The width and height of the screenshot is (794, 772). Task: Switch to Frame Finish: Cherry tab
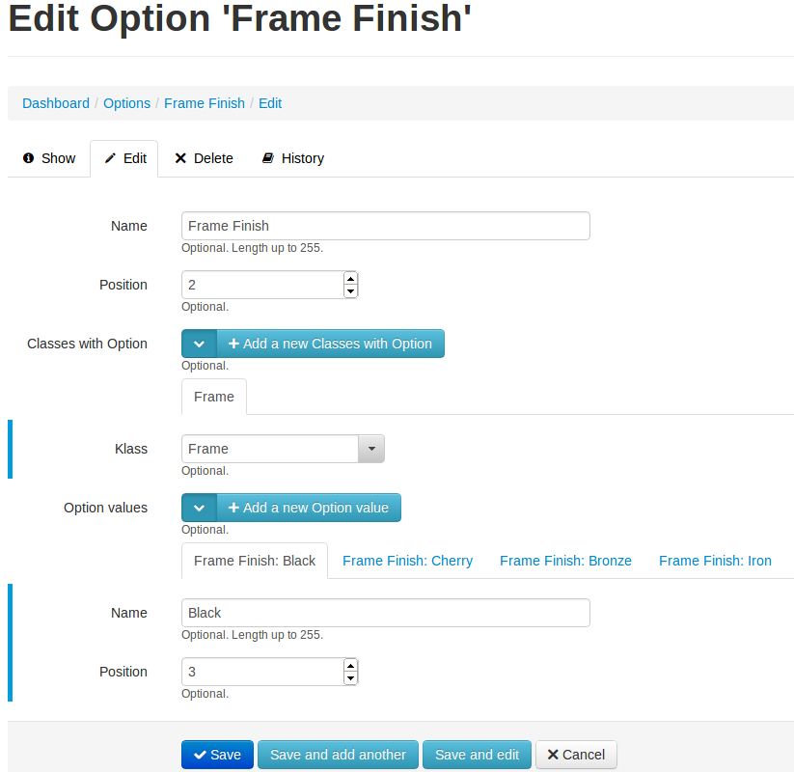(x=408, y=561)
